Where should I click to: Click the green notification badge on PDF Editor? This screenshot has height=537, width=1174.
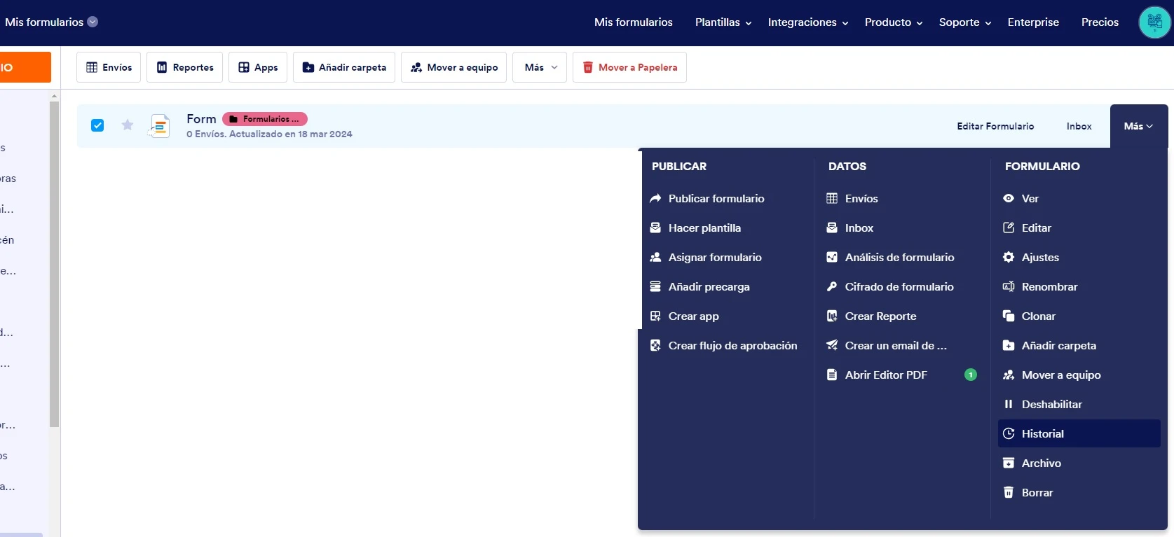pos(971,375)
